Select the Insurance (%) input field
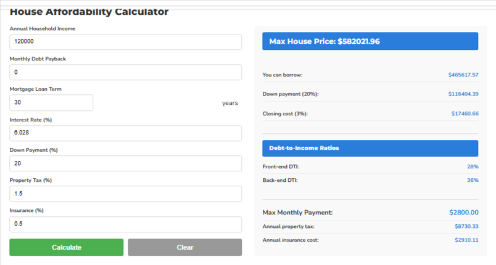 tap(125, 224)
